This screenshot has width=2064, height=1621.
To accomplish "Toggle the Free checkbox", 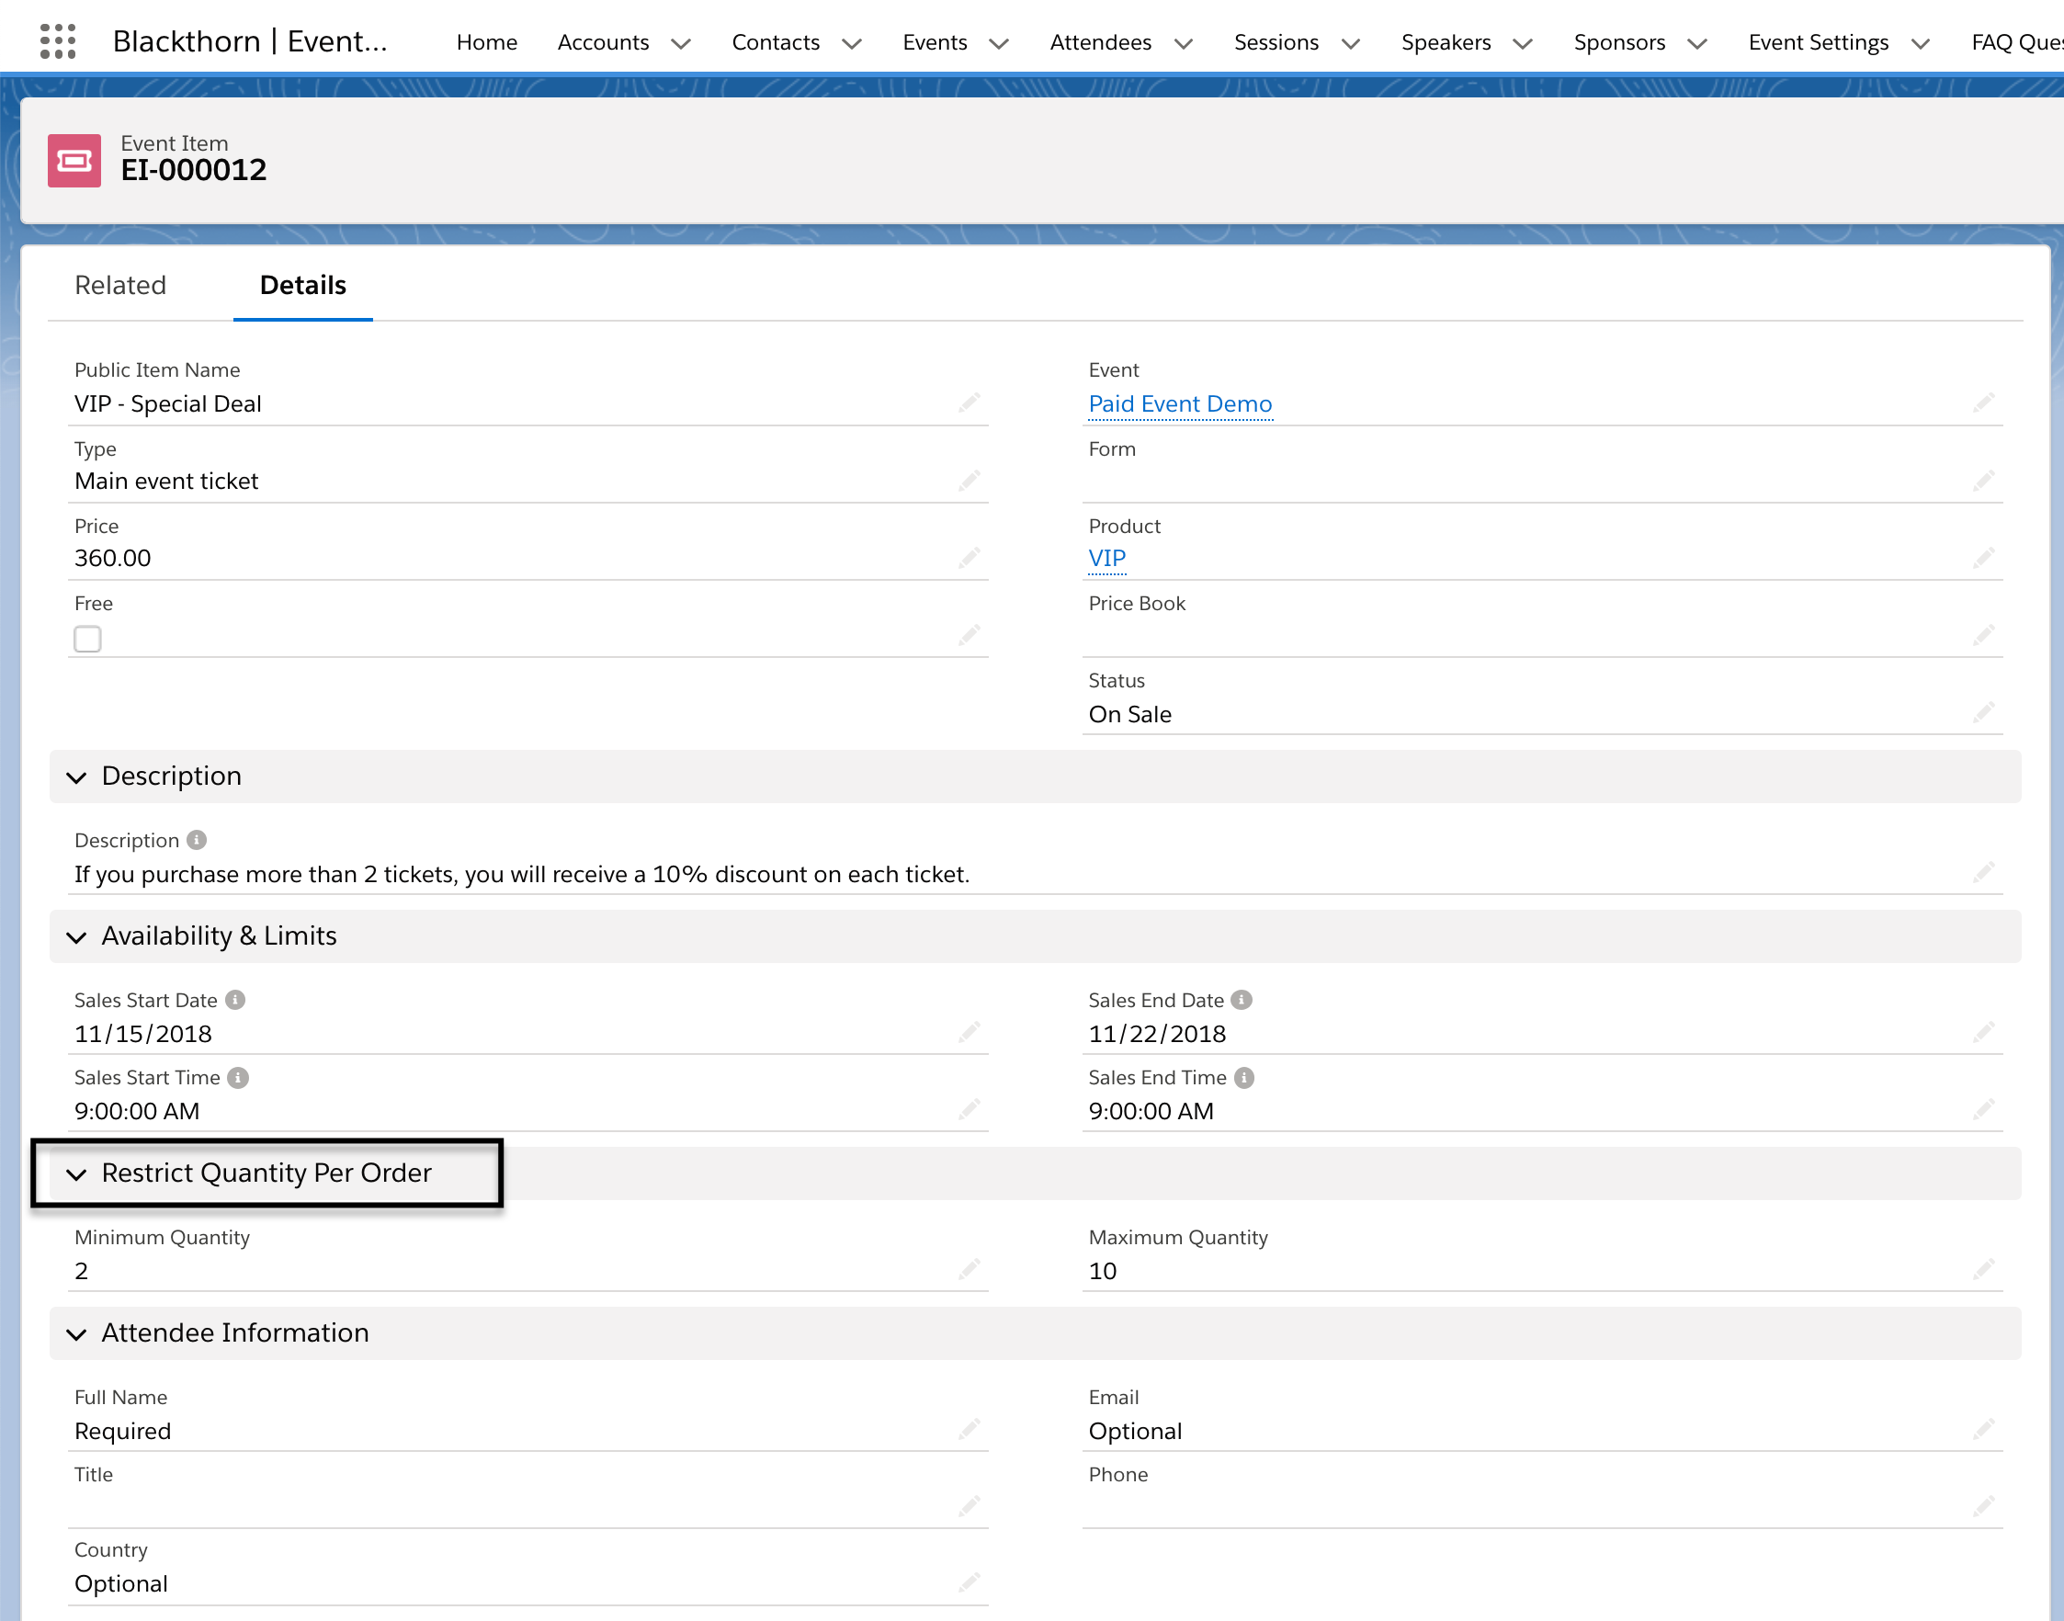I will 87,639.
